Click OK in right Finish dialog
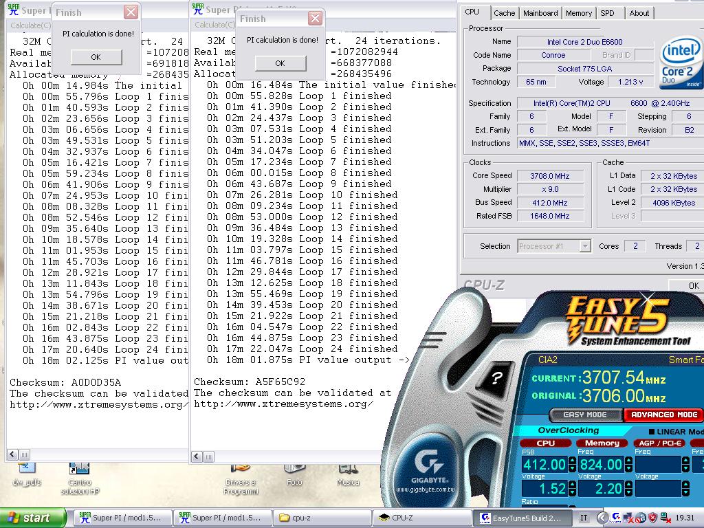704x528 pixels. (x=280, y=63)
